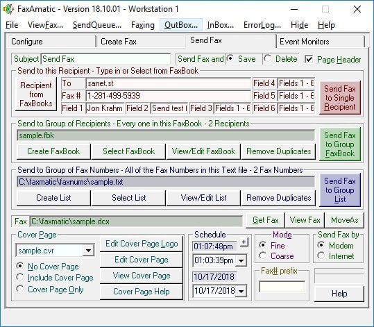Open the OutBox menu

coord(181,25)
